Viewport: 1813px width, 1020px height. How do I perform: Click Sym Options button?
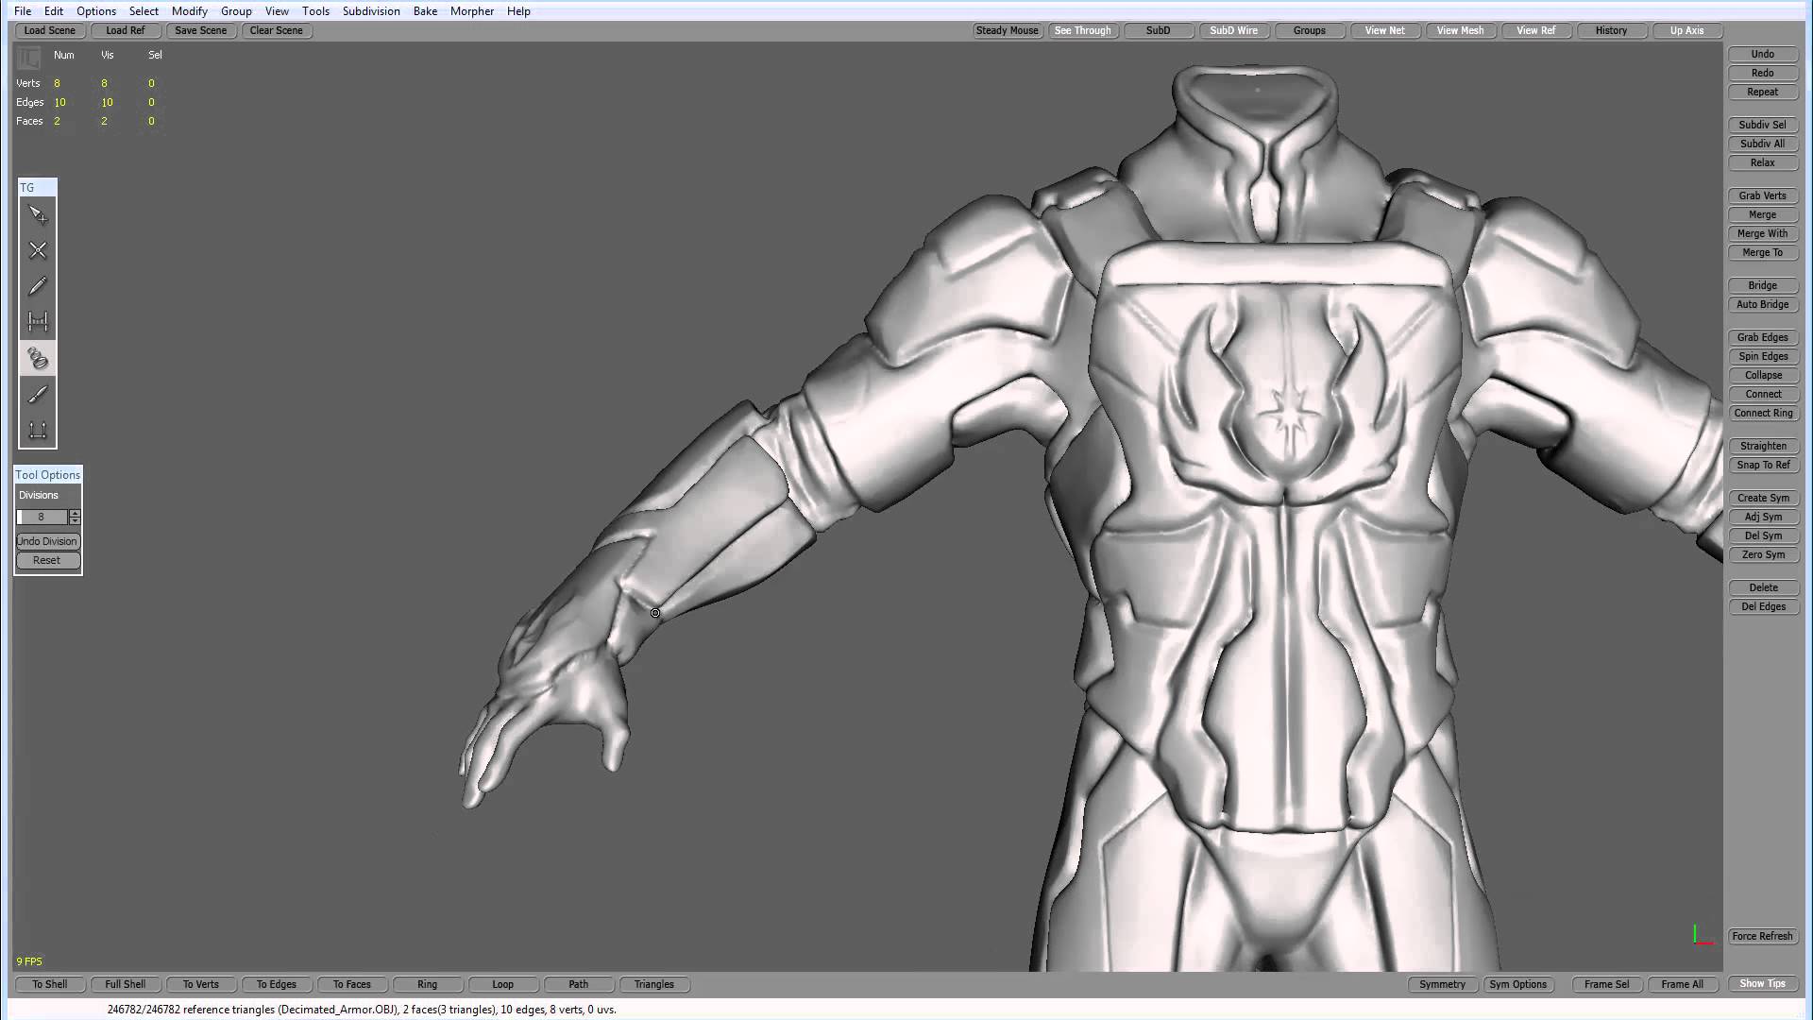point(1517,984)
